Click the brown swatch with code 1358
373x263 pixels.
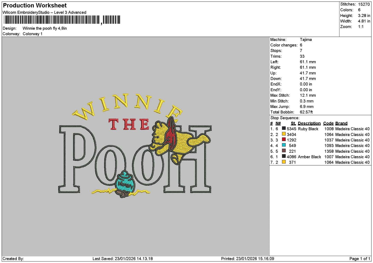point(284,151)
